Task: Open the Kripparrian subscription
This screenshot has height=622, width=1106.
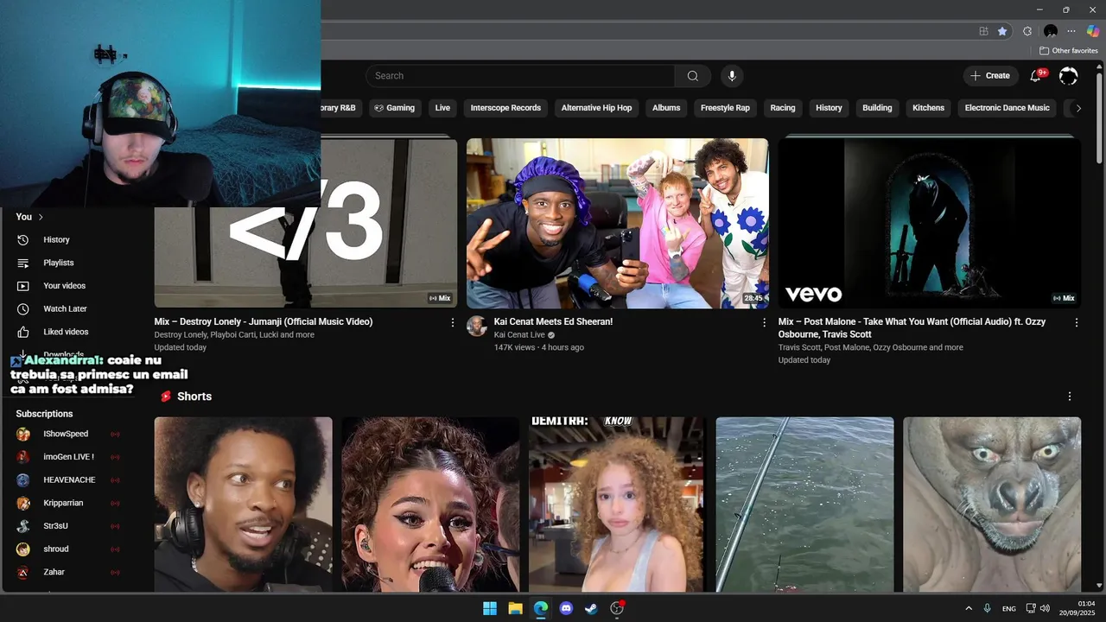Action: coord(63,503)
